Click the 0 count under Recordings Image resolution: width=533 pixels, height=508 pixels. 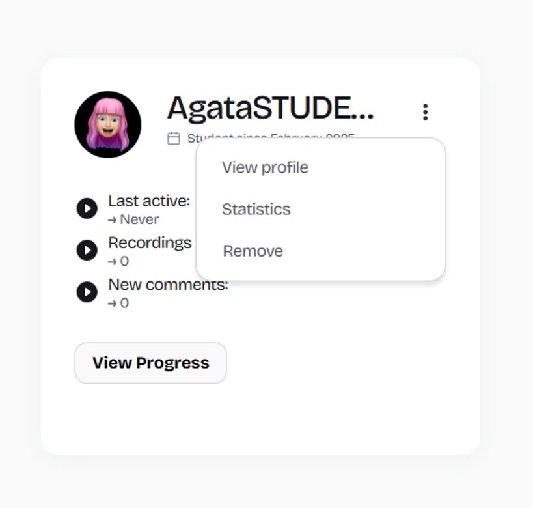point(124,261)
